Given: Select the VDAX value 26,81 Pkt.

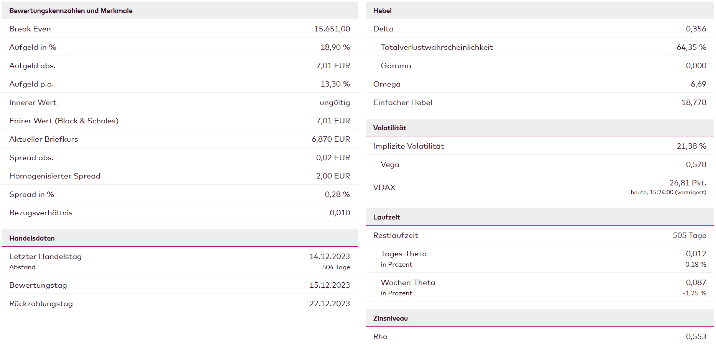Looking at the screenshot, I should (x=688, y=183).
